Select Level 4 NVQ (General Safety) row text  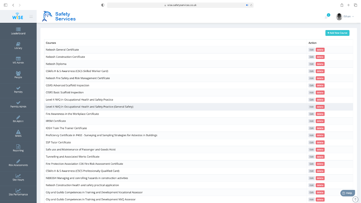click(x=89, y=107)
